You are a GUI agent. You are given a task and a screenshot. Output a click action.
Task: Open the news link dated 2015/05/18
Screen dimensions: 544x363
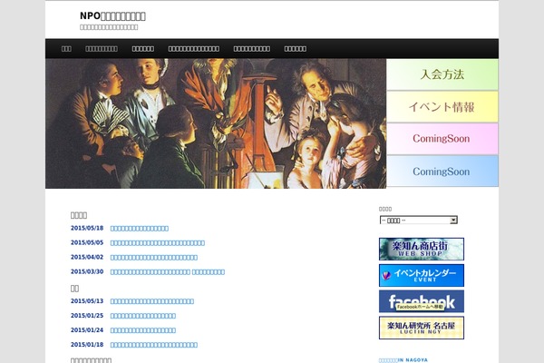click(140, 228)
